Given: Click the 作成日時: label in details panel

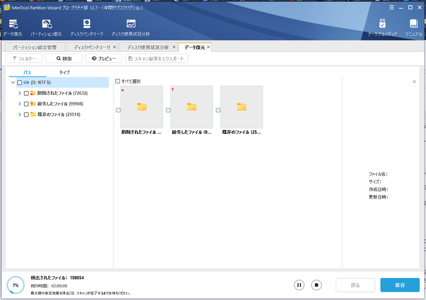Looking at the screenshot, I should (378, 189).
